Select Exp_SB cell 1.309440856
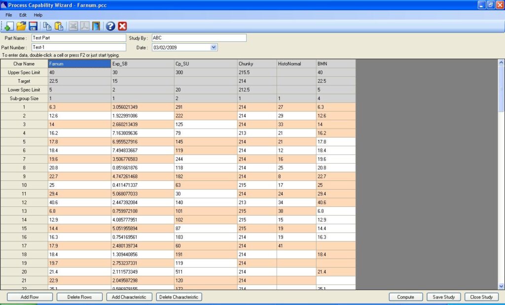Viewport: 505px width, 305px height. [143, 254]
